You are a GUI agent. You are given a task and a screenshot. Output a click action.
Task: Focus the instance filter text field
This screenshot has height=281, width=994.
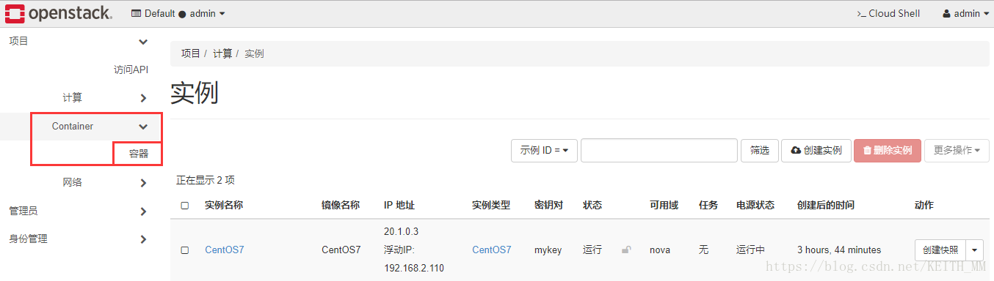659,150
